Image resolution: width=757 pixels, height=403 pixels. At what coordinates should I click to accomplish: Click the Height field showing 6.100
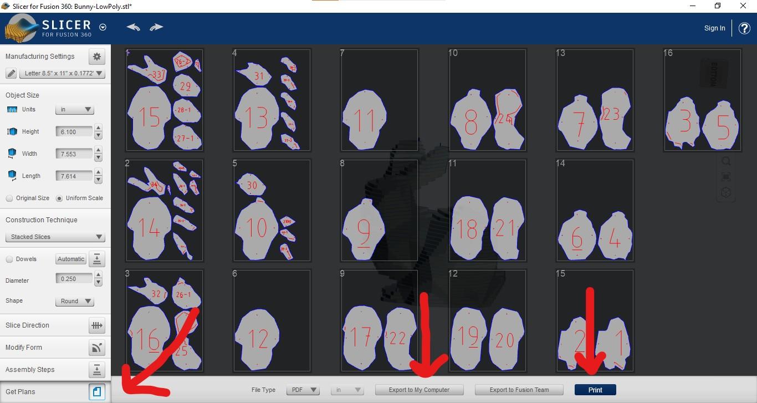(74, 132)
